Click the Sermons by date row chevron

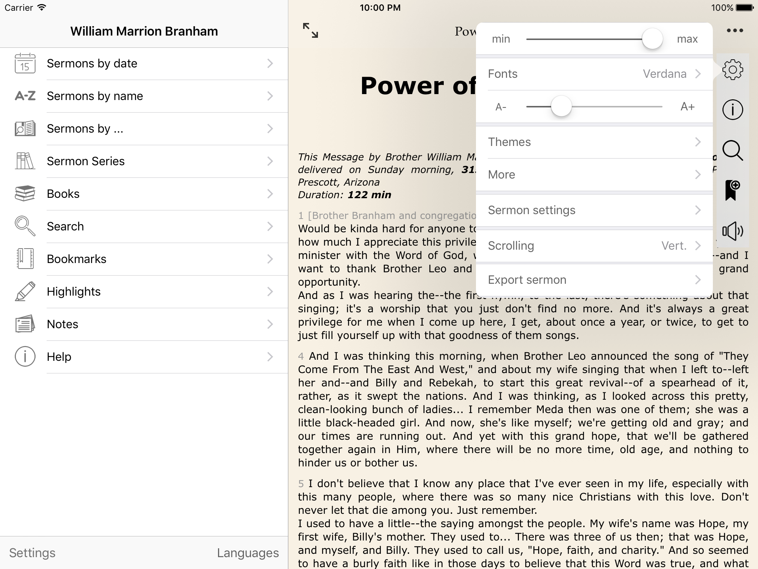tap(270, 63)
